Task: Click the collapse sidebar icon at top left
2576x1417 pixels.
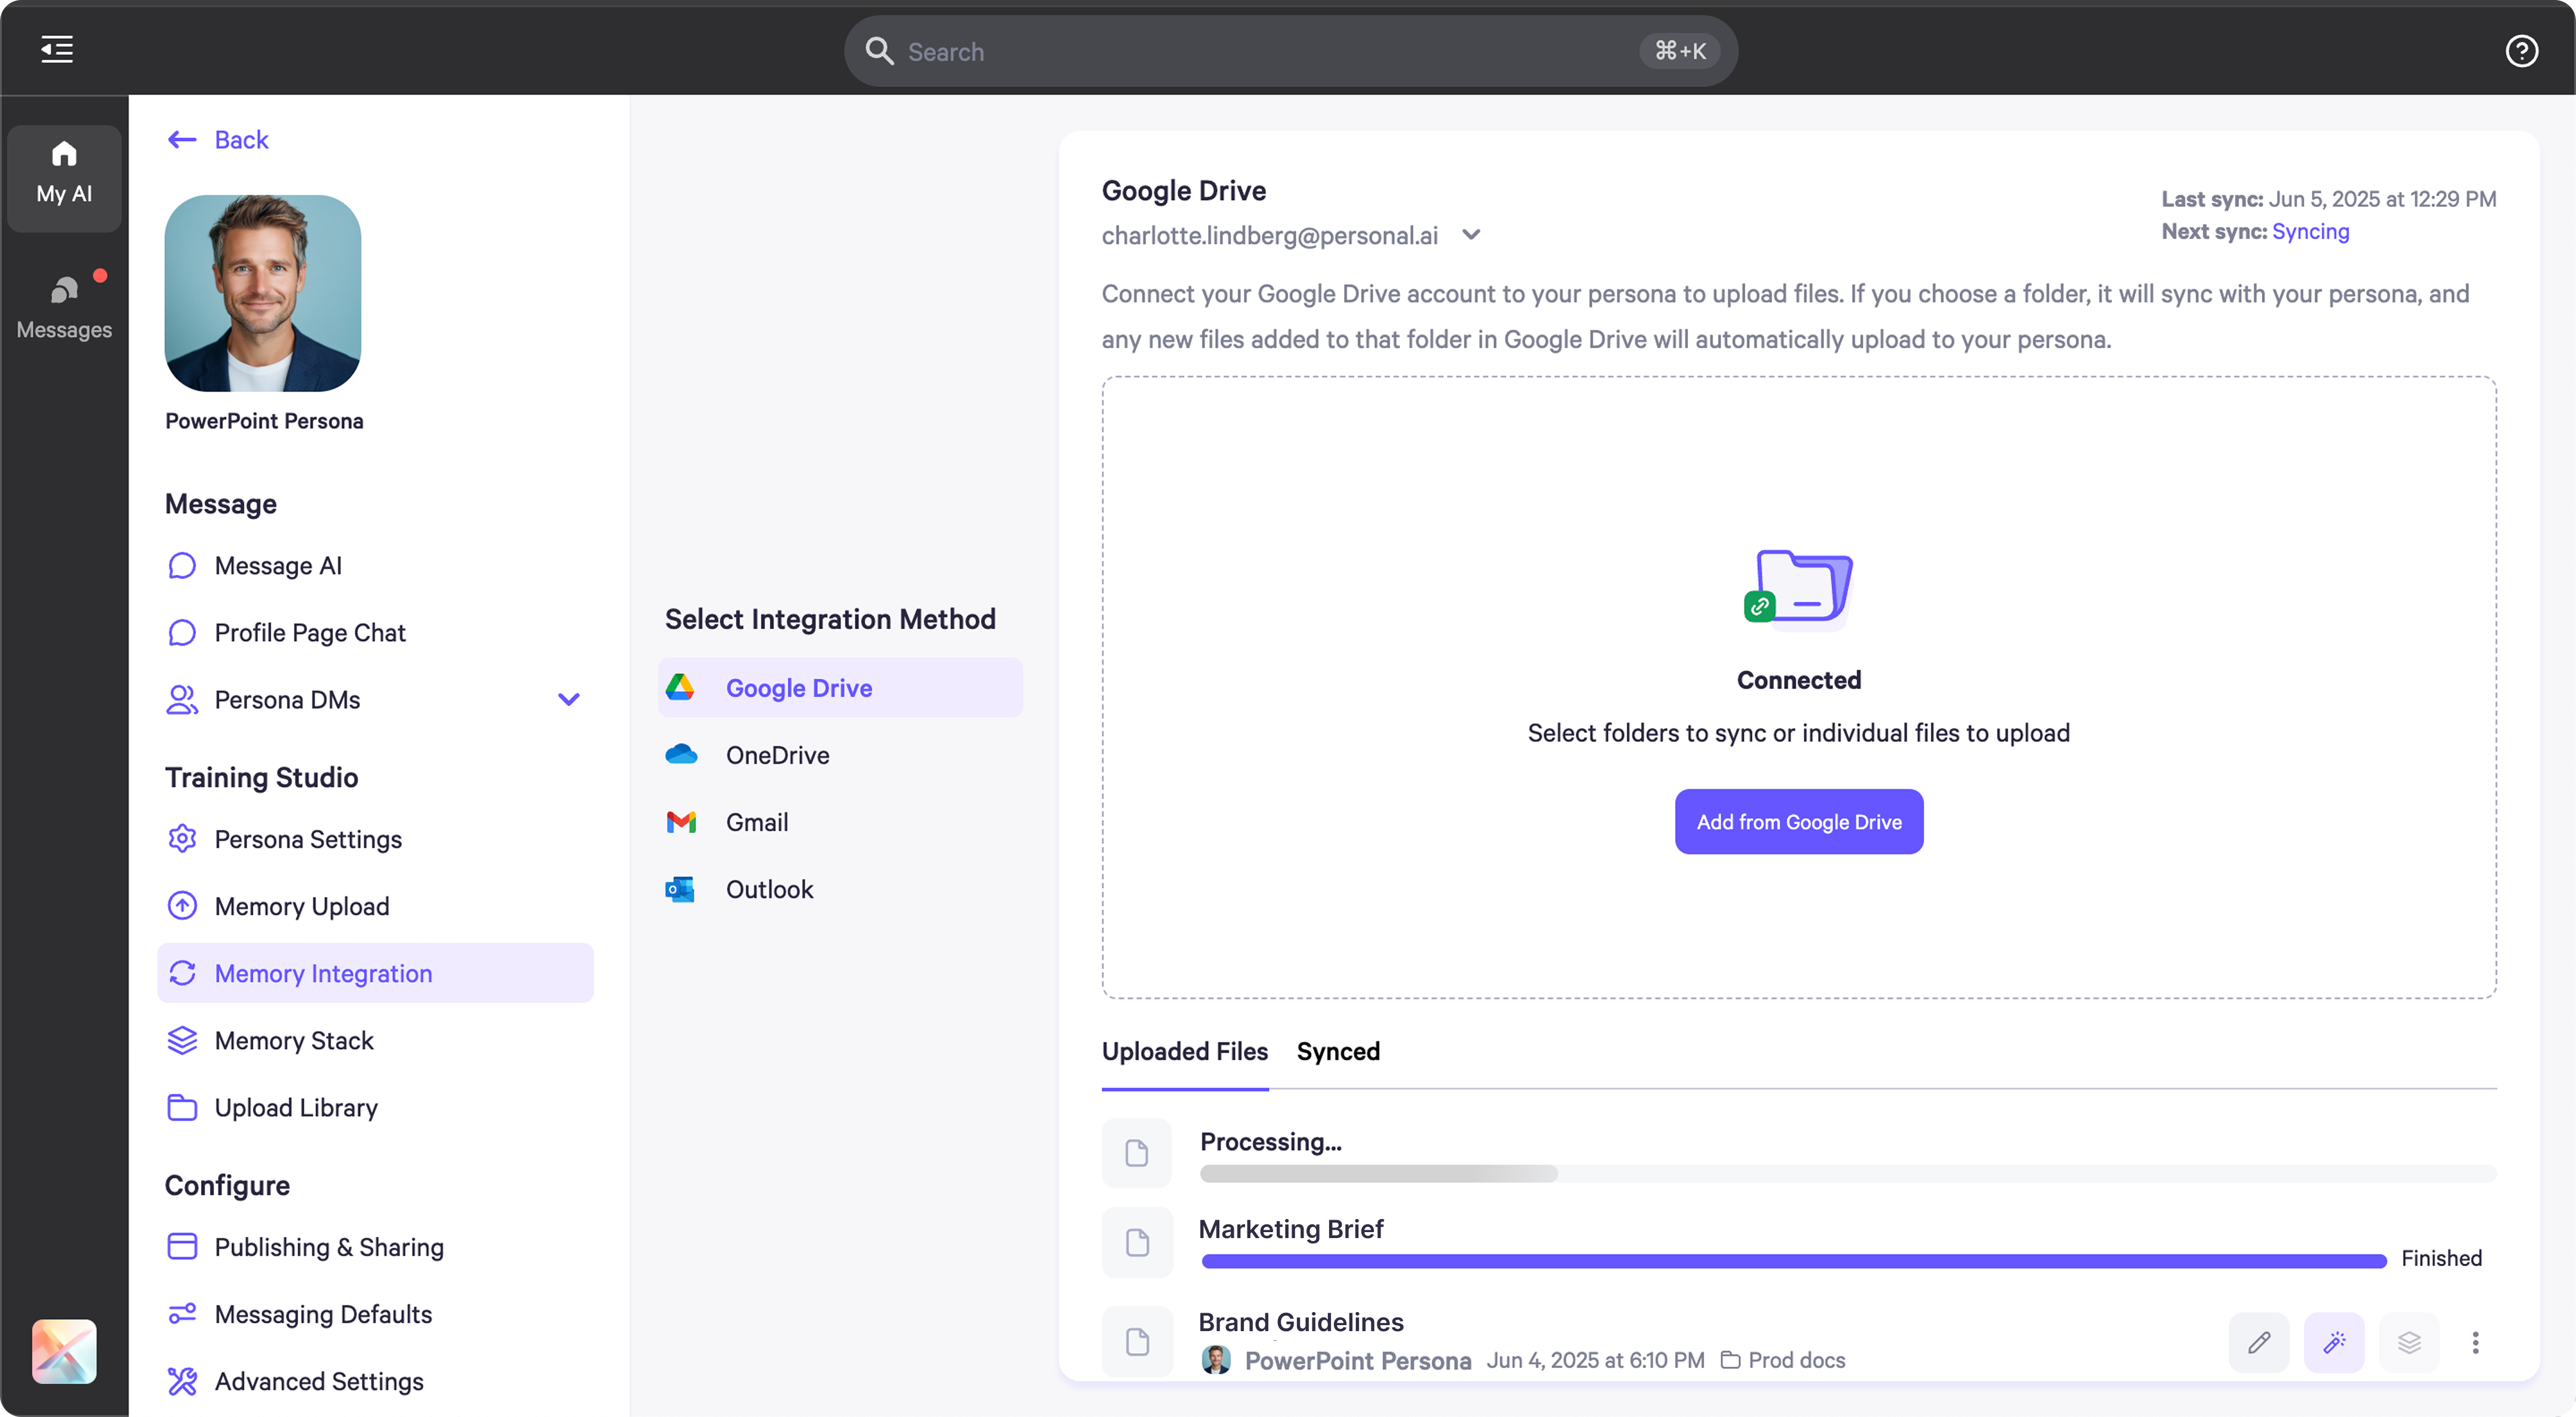Action: click(x=56, y=50)
